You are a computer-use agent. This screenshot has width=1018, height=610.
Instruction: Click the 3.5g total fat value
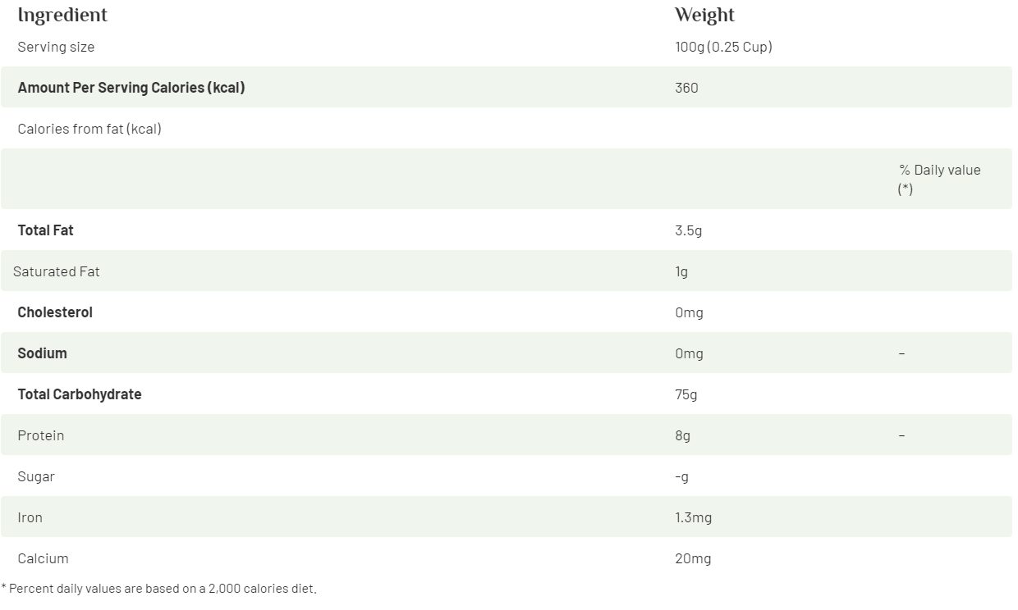688,230
